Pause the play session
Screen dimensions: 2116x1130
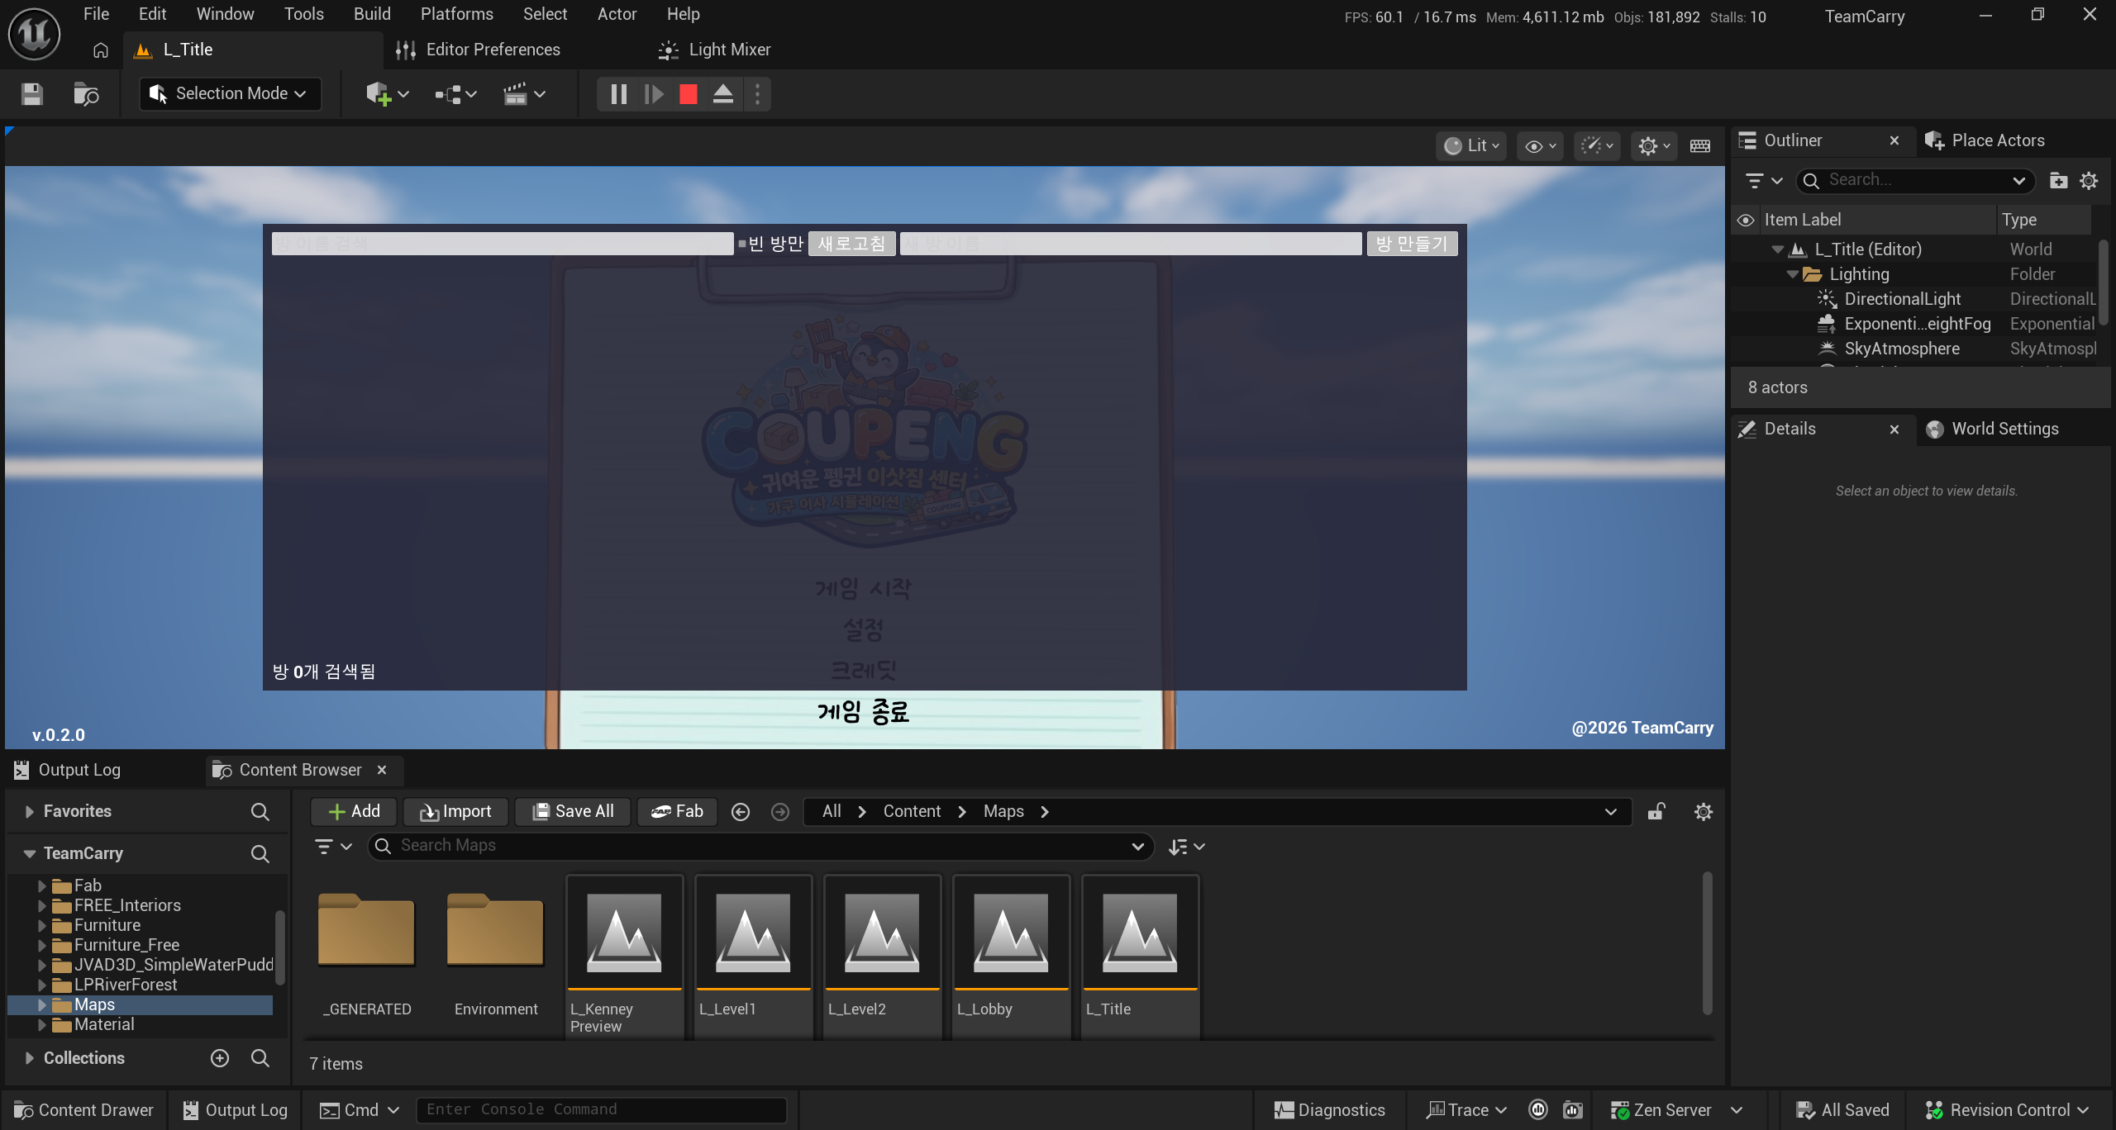tap(618, 94)
